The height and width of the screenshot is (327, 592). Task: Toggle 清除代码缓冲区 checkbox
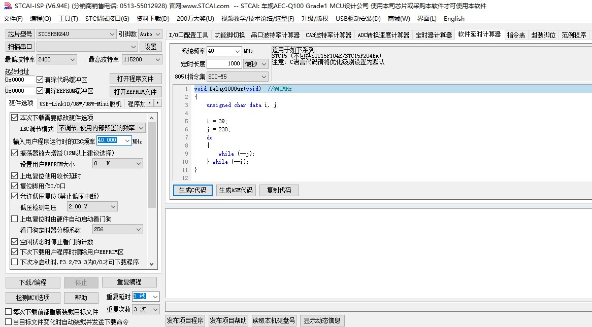coord(40,80)
